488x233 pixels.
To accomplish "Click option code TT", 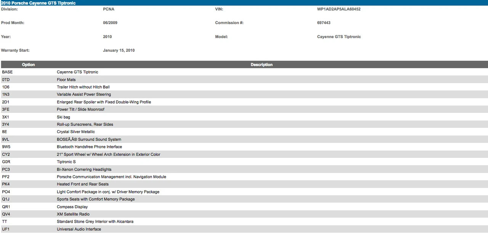I will coord(5,222).
